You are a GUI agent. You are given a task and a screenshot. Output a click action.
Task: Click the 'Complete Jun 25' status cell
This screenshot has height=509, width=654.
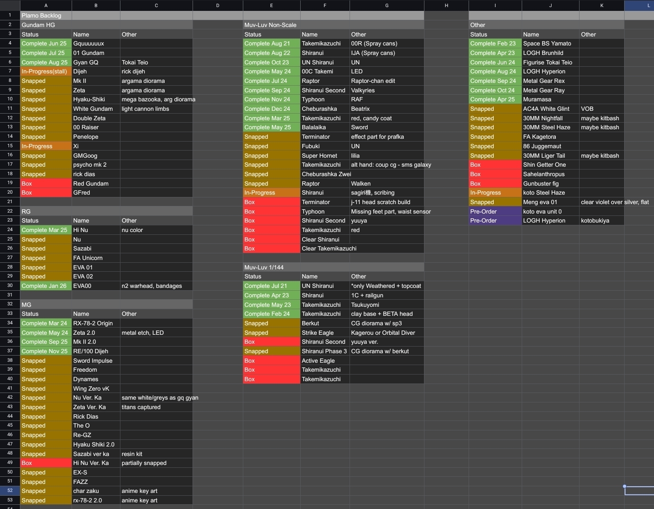(46, 44)
